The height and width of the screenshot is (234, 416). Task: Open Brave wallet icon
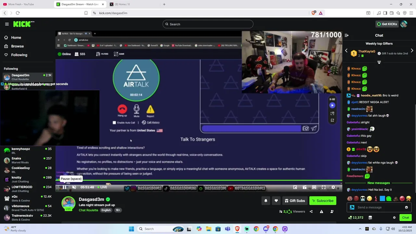[392, 13]
